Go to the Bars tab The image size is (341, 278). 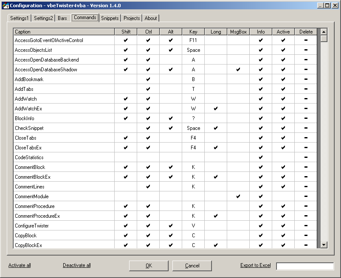[62, 18]
